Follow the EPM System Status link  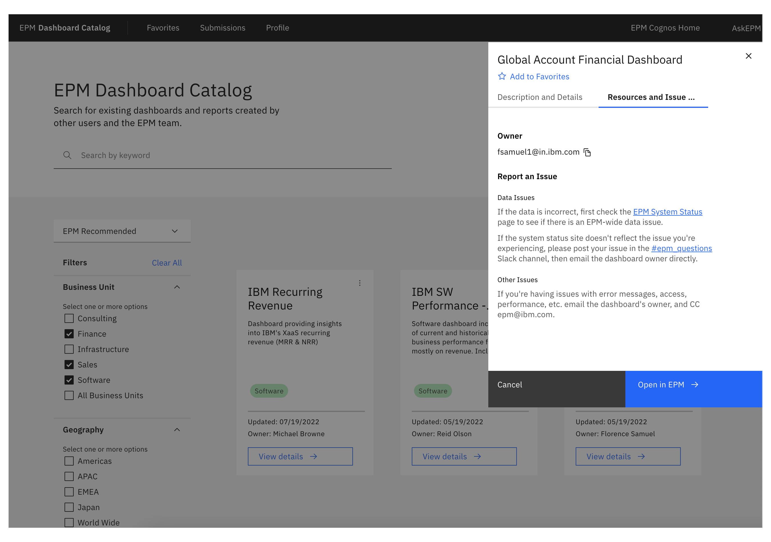click(667, 212)
